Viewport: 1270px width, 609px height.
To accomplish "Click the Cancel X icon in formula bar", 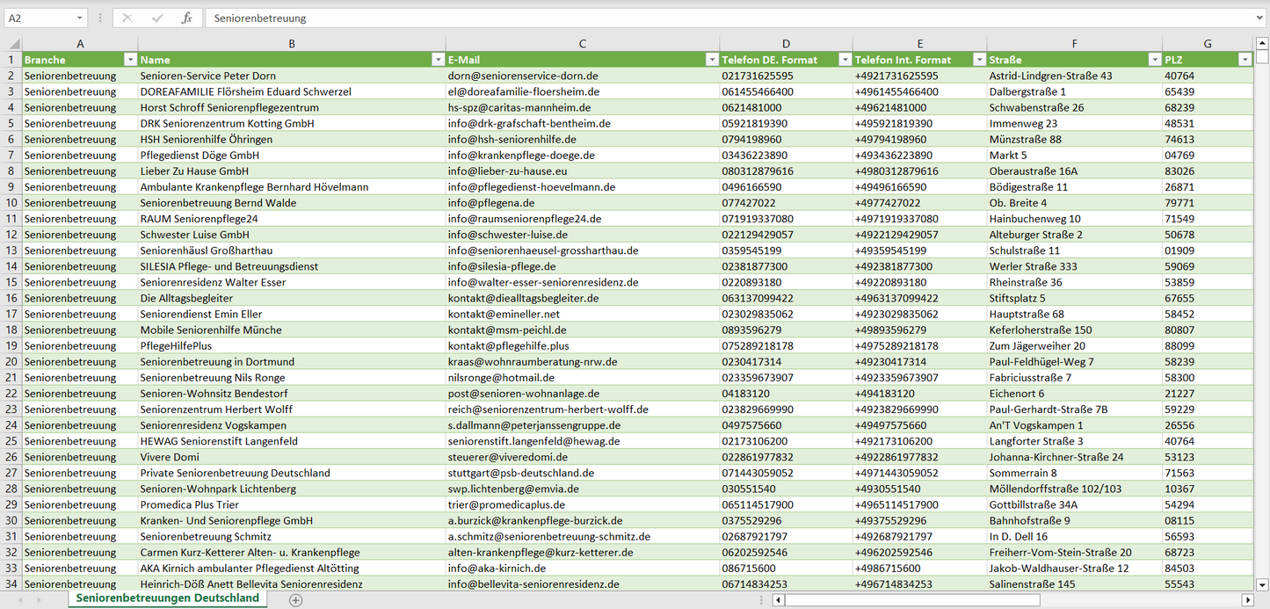I will pos(127,18).
